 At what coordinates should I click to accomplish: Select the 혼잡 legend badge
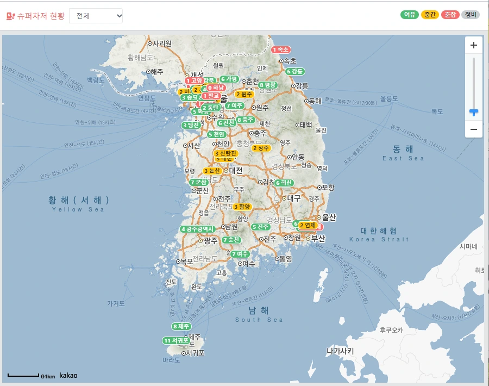click(450, 15)
